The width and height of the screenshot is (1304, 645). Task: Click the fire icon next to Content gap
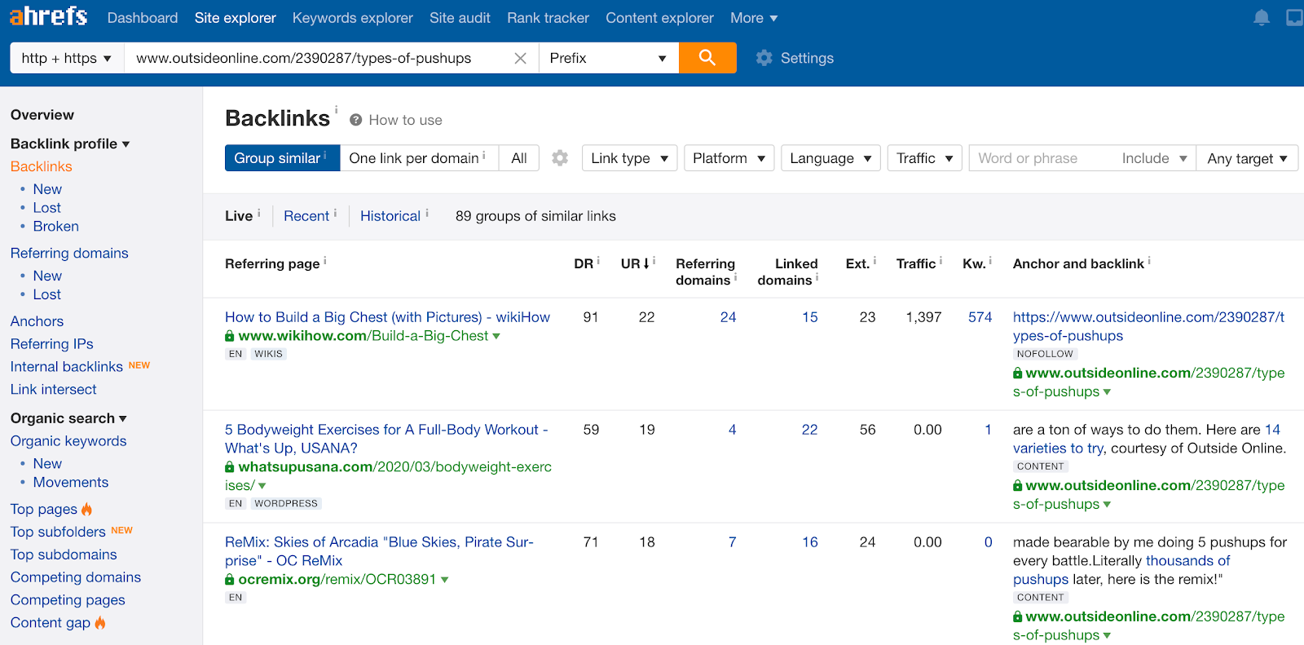(x=100, y=623)
